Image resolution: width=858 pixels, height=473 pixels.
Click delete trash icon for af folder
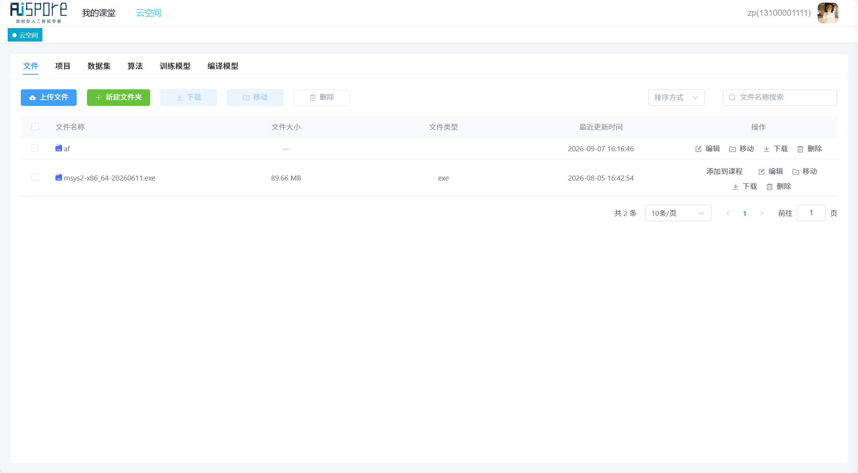coord(800,149)
